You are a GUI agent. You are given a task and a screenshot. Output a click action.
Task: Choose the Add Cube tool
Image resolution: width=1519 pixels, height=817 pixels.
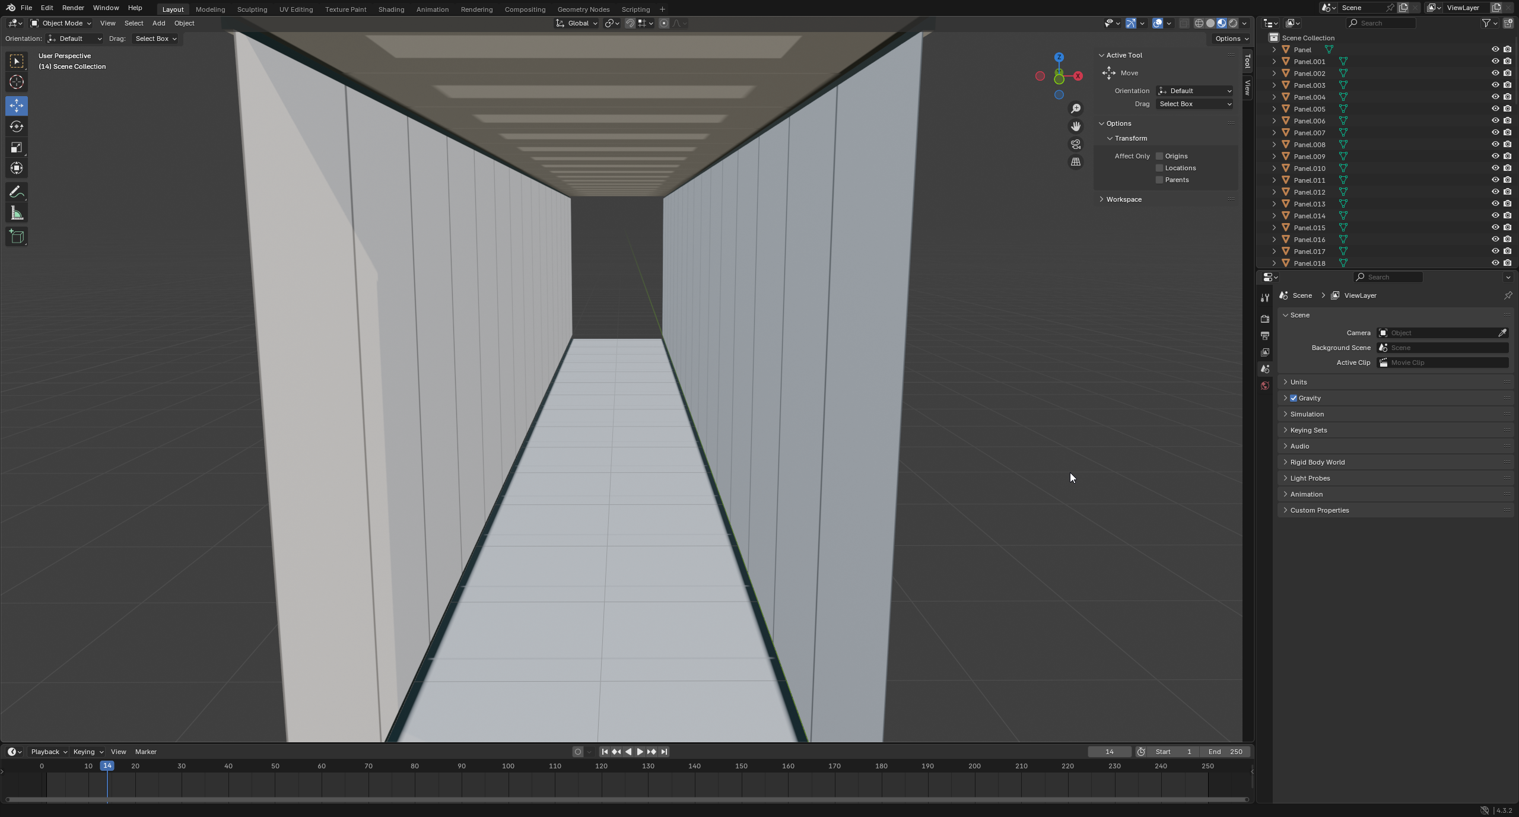coord(17,237)
